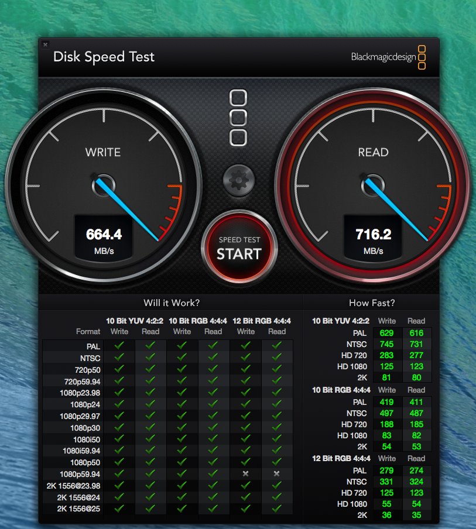Image resolution: width=476 pixels, height=529 pixels.
Task: Click 10 Bit RGB HD 1080 read value 82
Action: pos(416,435)
